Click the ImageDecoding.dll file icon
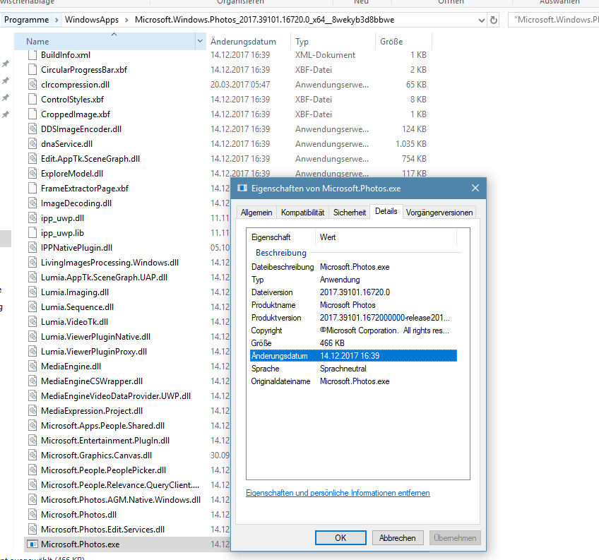The image size is (599, 560). [x=33, y=203]
